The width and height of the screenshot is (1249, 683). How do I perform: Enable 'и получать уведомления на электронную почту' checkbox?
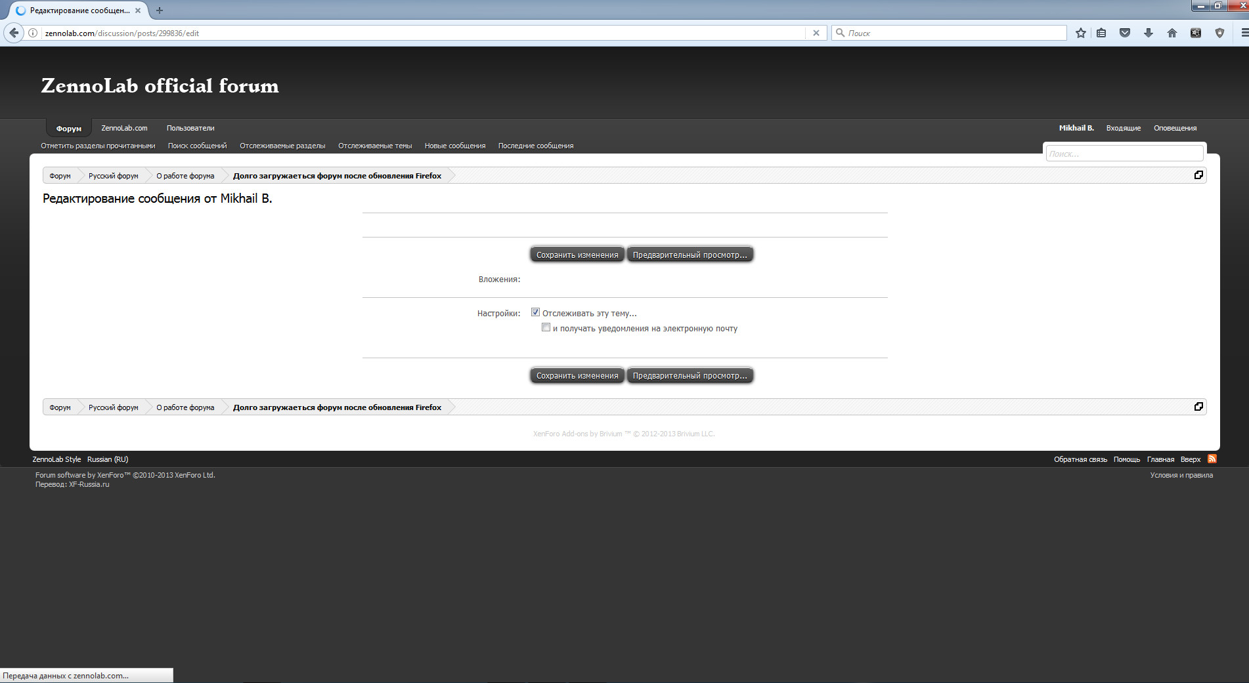click(x=546, y=327)
